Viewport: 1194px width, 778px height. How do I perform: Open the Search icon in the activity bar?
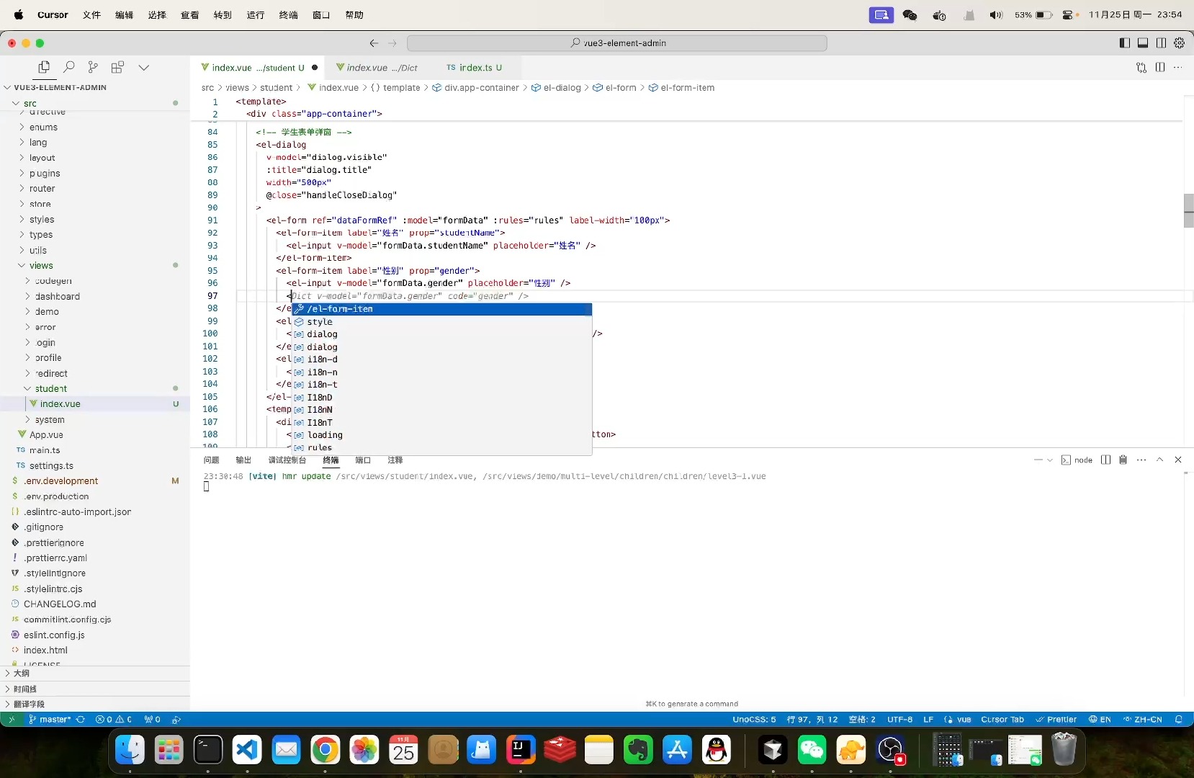69,67
